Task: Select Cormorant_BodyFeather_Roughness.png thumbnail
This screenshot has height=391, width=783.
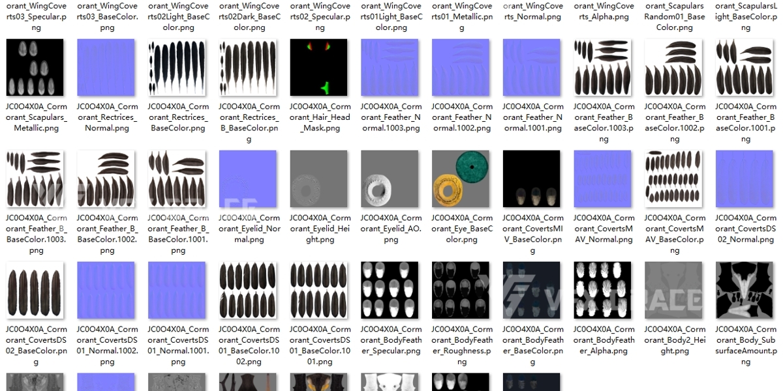Action: click(x=461, y=291)
